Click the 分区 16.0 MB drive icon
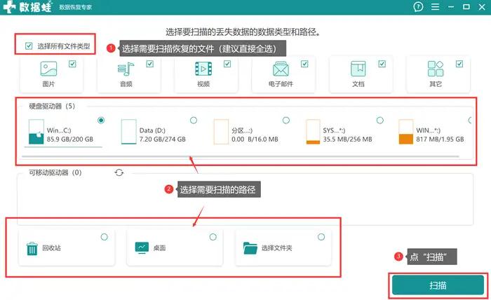This screenshot has height=300, width=491. click(x=221, y=132)
